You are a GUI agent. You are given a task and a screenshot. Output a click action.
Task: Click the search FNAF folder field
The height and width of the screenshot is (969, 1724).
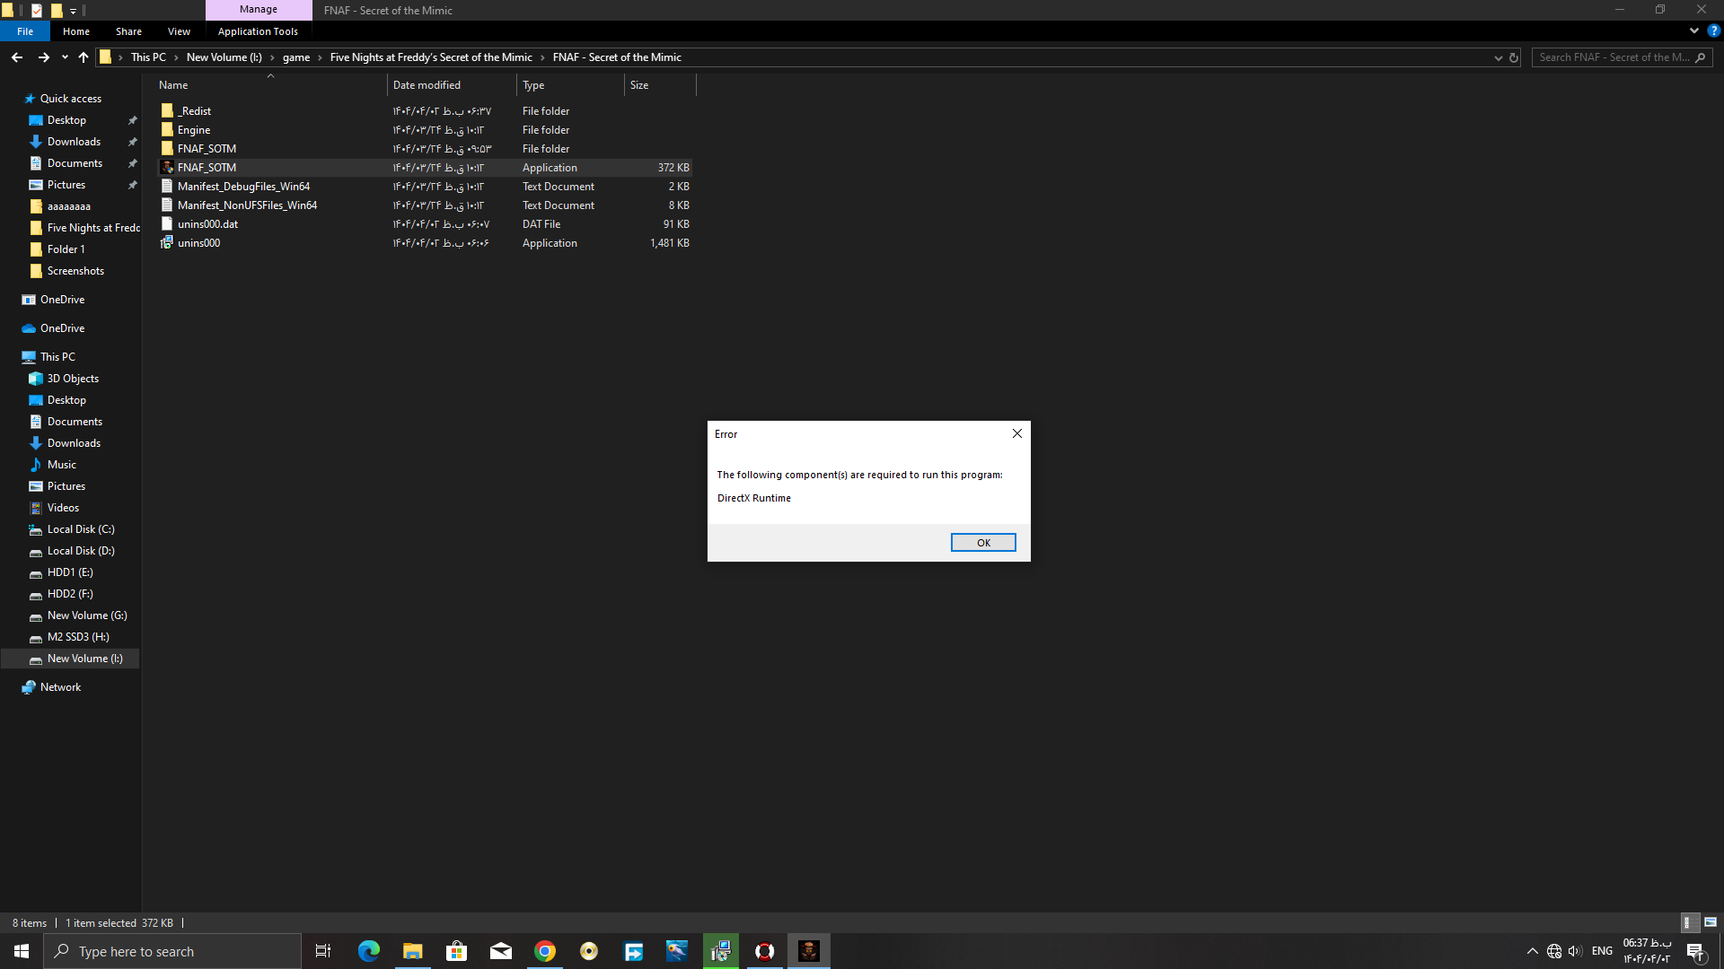[1614, 57]
